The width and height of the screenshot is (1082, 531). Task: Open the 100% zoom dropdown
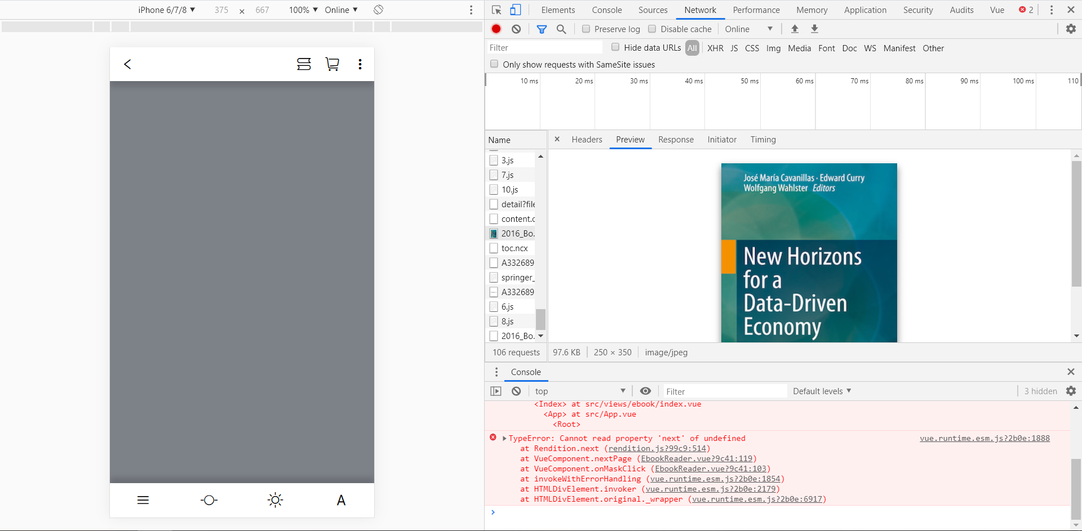pyautogui.click(x=303, y=10)
